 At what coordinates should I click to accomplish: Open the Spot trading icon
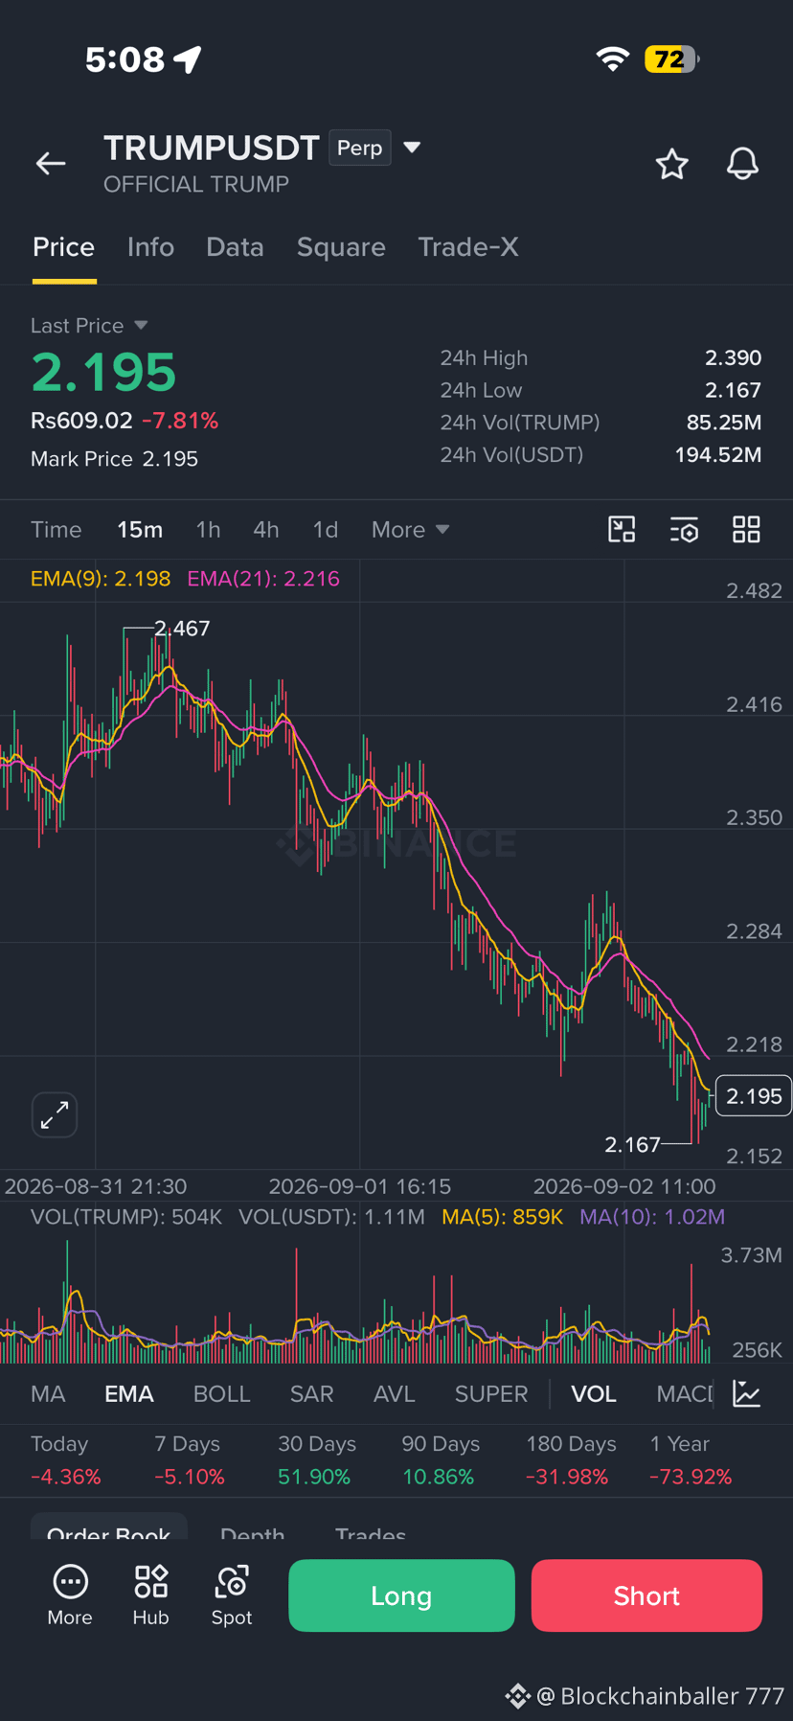click(x=232, y=1595)
